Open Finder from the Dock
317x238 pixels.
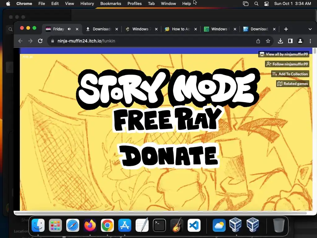(38, 225)
